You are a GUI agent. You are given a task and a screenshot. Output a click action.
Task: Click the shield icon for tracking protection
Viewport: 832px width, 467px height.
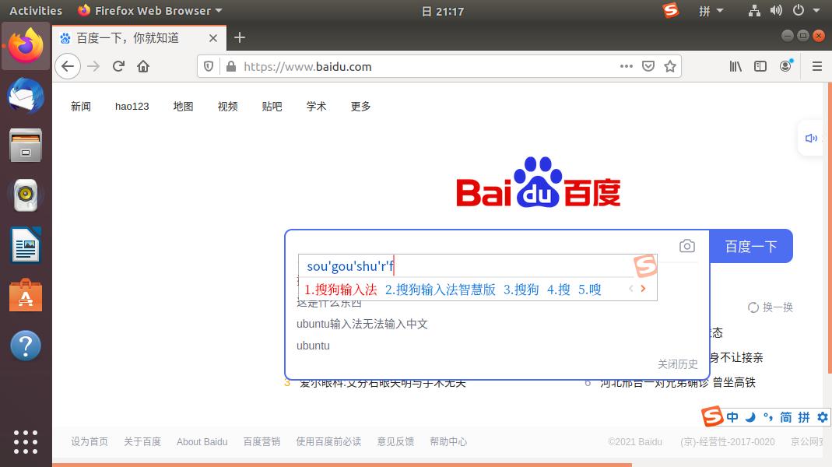[209, 66]
